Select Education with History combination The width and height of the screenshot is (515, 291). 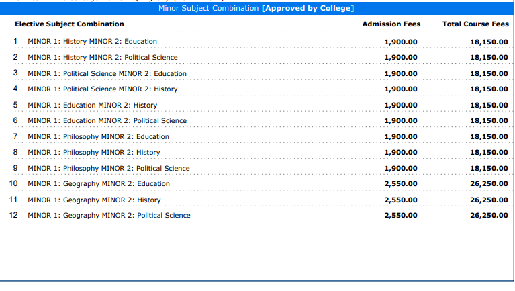(x=92, y=106)
